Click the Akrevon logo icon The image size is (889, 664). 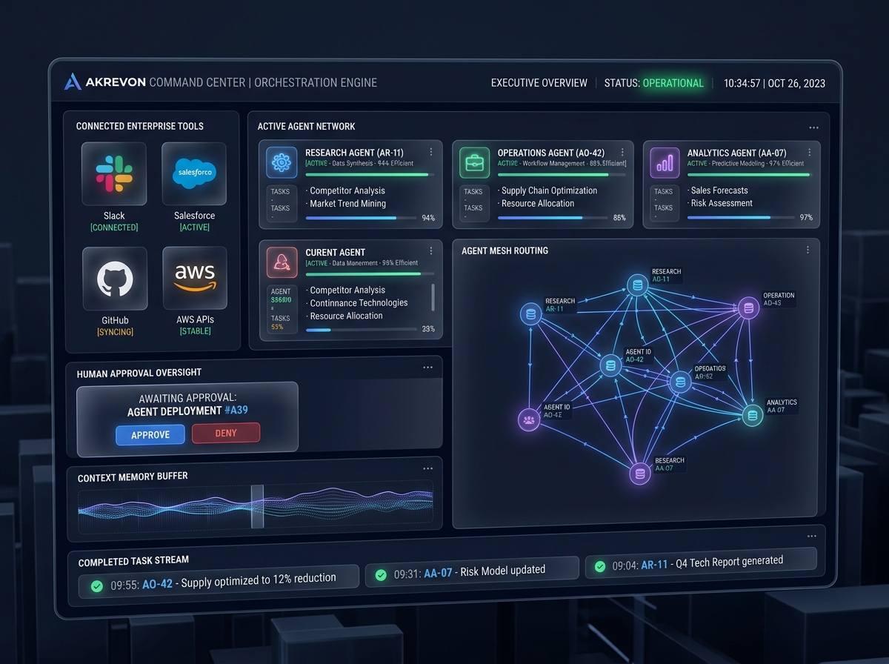[73, 82]
